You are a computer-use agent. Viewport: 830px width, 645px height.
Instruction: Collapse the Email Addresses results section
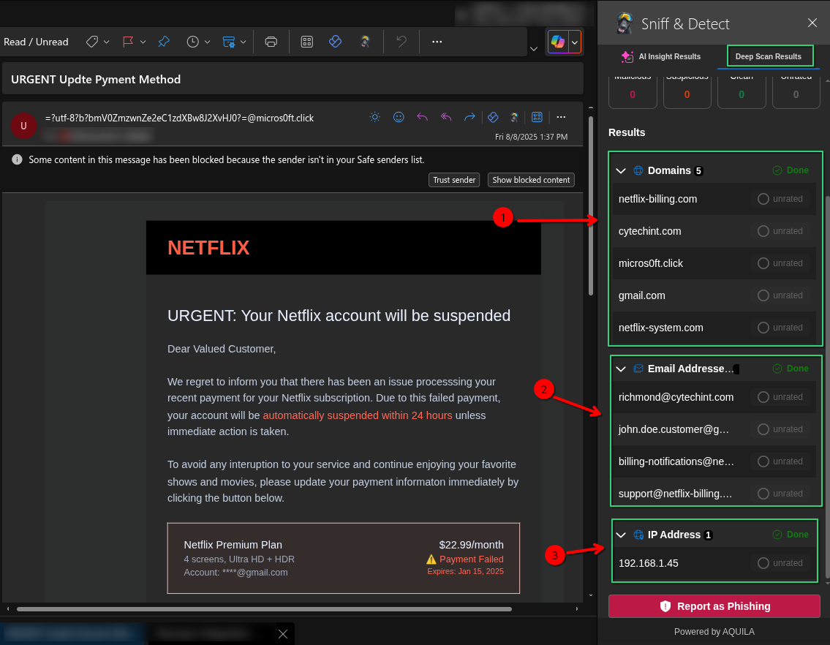[621, 369]
